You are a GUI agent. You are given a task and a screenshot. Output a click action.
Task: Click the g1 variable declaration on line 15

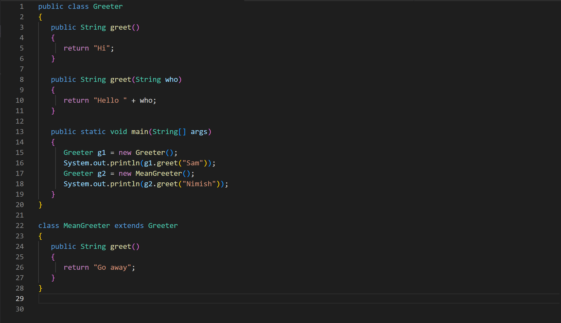tap(101, 153)
